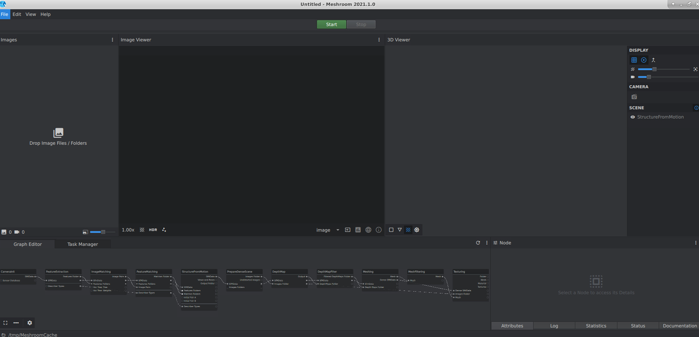
Task: Toggle the Image Viewer striped background button
Action: click(x=142, y=230)
